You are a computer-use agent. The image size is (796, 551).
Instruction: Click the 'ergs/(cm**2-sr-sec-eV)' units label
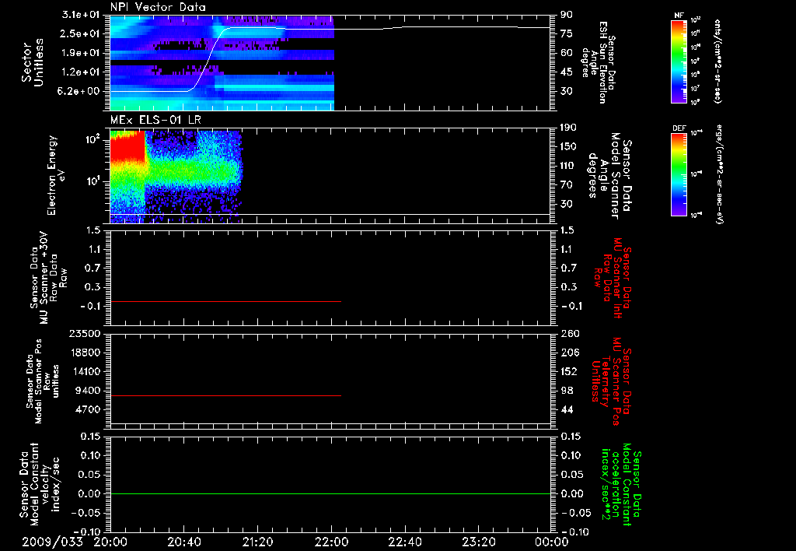[719, 174]
